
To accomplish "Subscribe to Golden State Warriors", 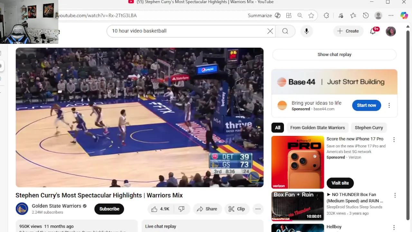I will point(109,209).
